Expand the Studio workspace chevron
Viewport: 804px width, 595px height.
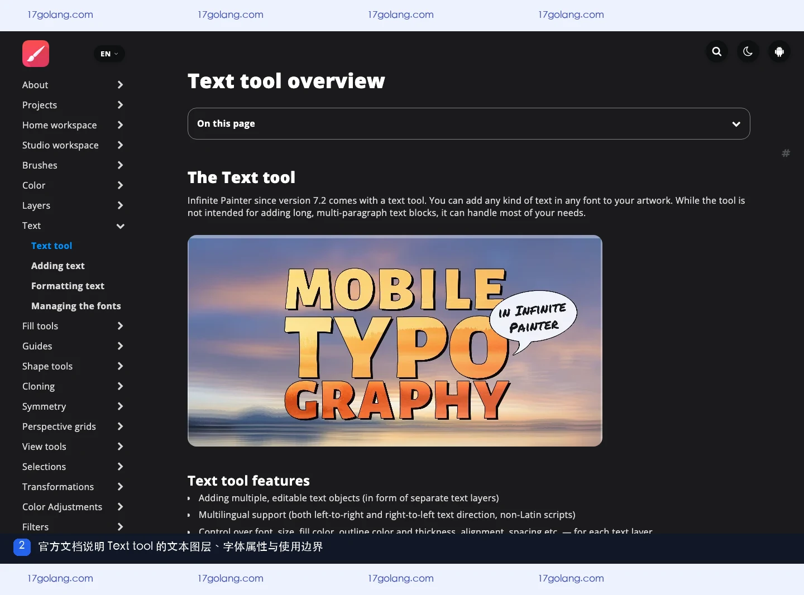click(120, 145)
